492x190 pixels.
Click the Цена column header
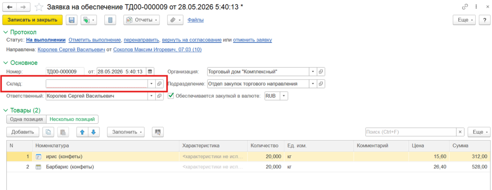429,146
